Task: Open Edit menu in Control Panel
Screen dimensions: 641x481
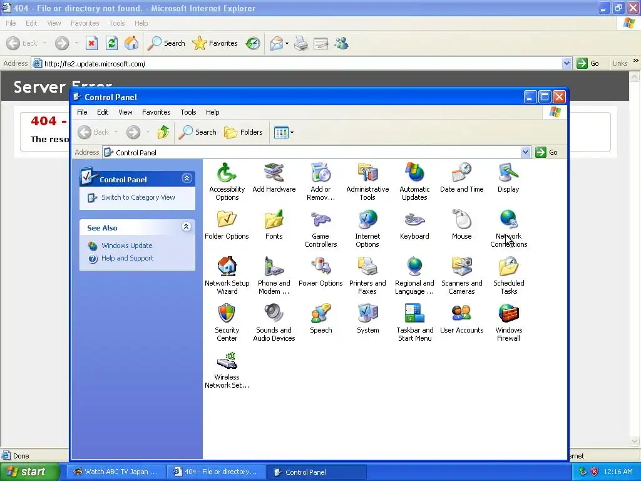Action: [x=103, y=112]
